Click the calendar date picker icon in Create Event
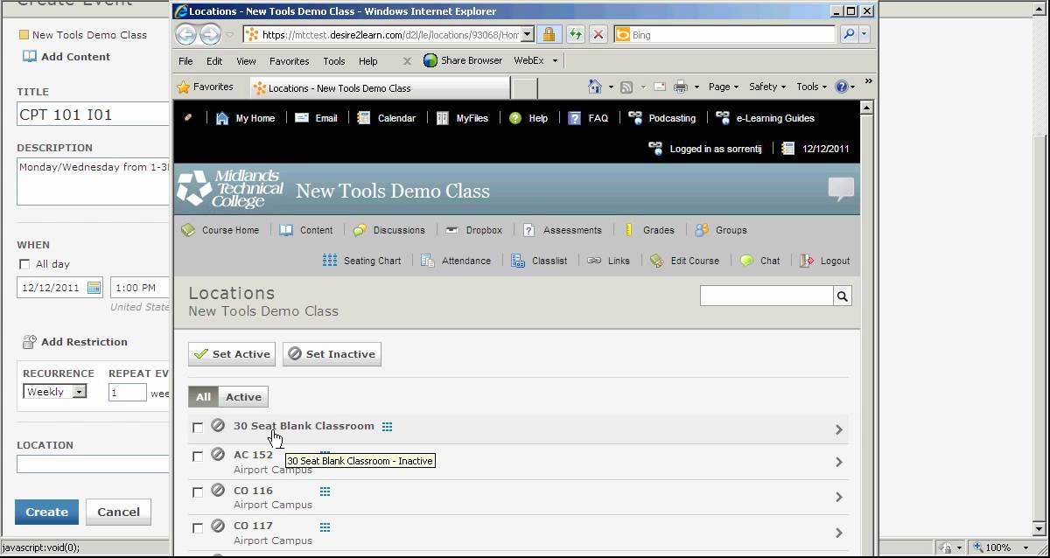This screenshot has height=558, width=1050. pos(94,287)
